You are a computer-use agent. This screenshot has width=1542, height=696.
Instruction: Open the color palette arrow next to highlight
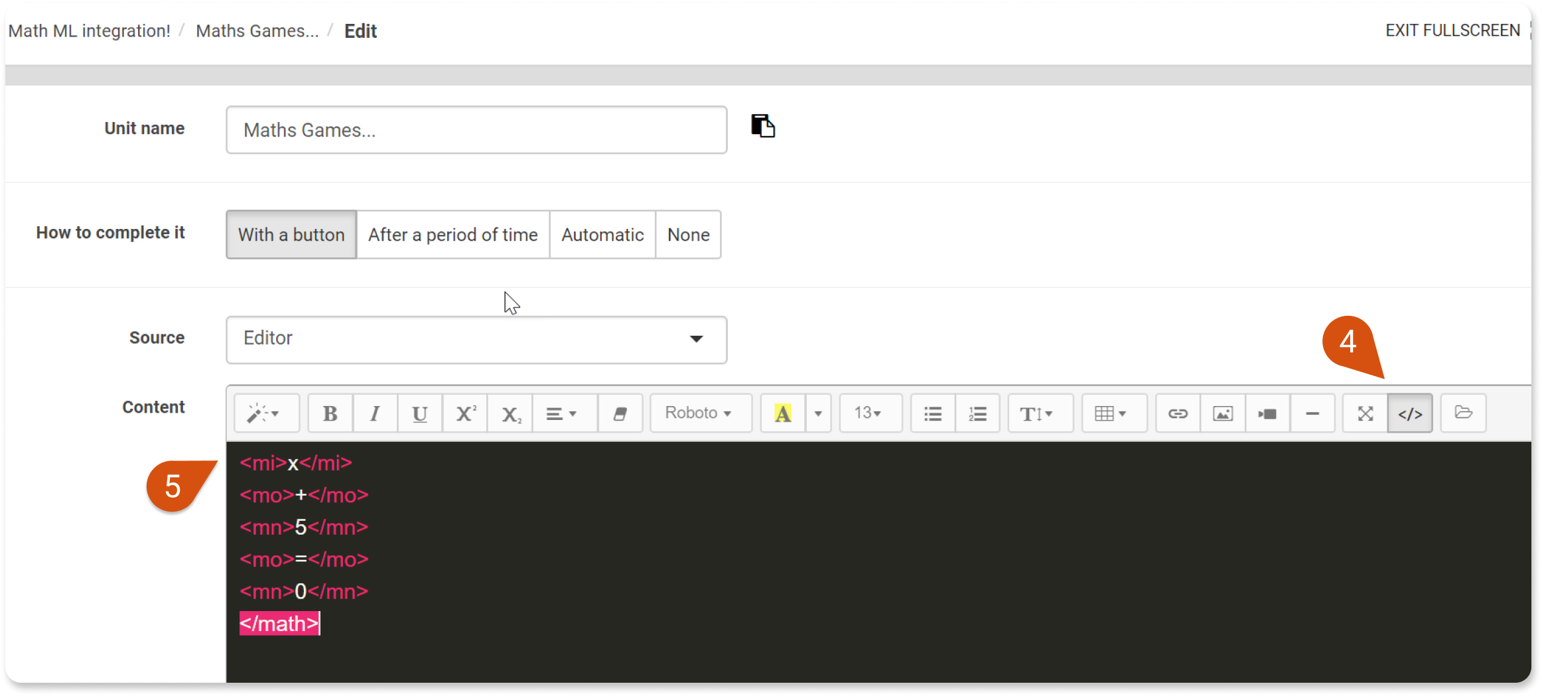(818, 413)
